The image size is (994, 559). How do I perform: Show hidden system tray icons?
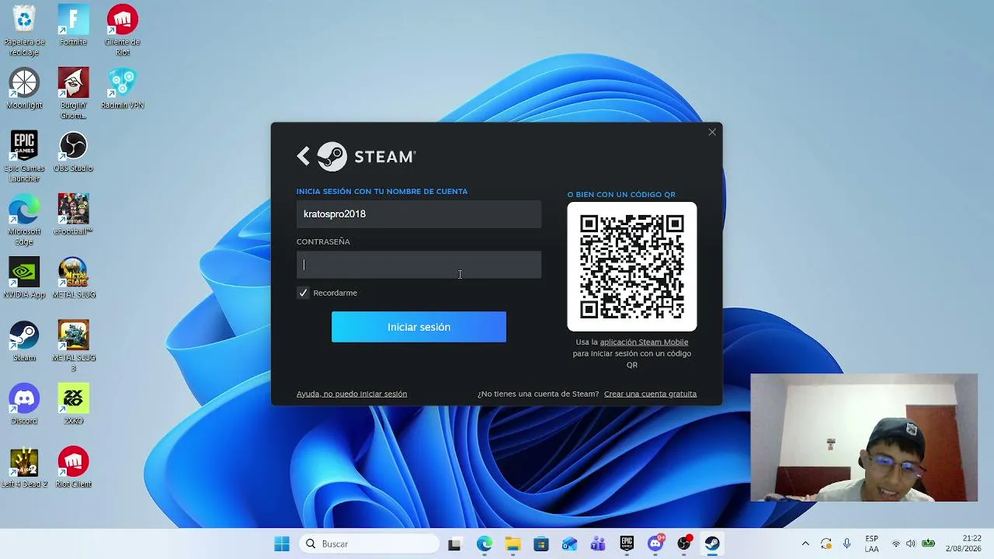point(805,544)
